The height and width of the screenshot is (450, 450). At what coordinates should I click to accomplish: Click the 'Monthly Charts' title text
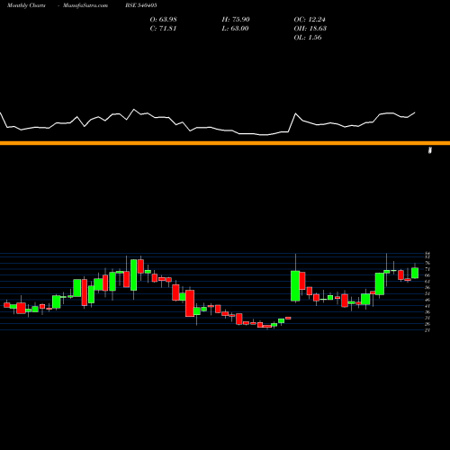point(26,5)
